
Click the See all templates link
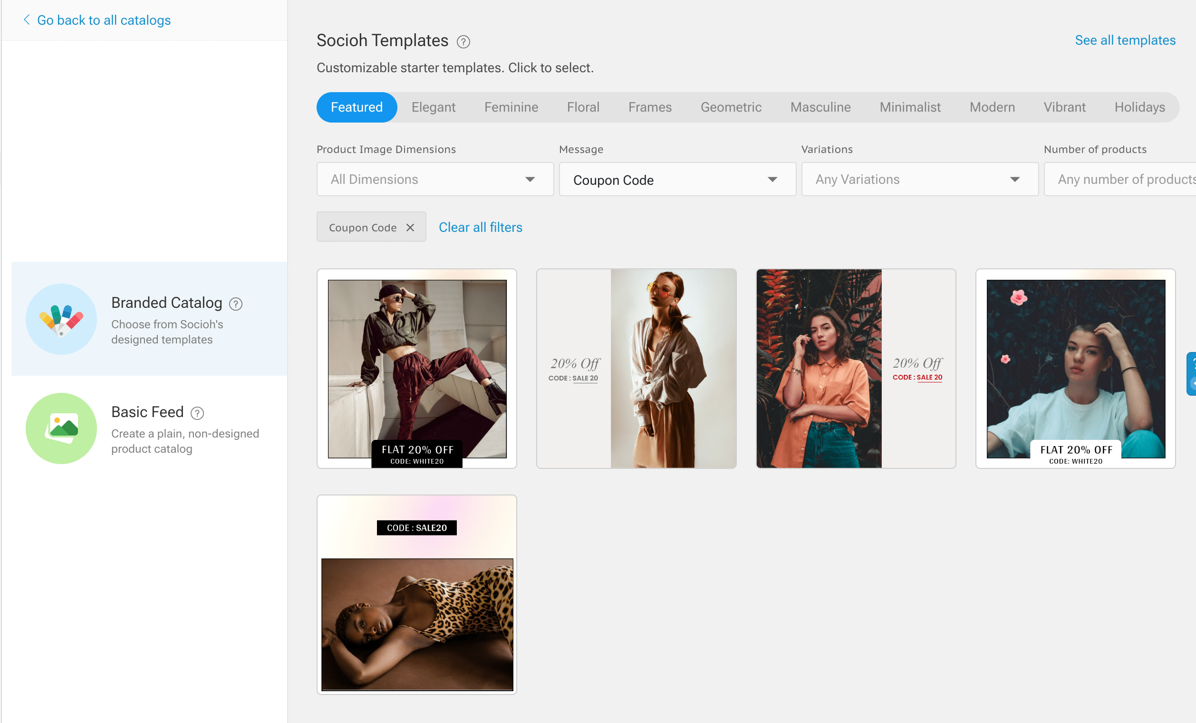click(1125, 40)
